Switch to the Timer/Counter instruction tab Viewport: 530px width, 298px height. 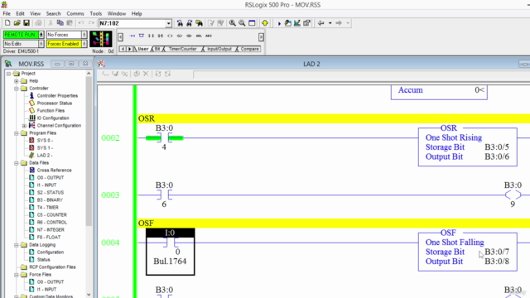click(x=182, y=49)
